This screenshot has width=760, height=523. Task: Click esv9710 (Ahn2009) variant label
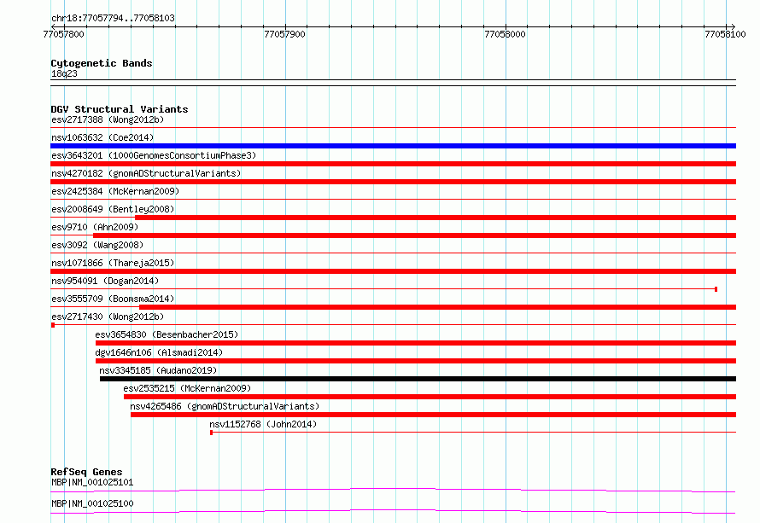(95, 227)
